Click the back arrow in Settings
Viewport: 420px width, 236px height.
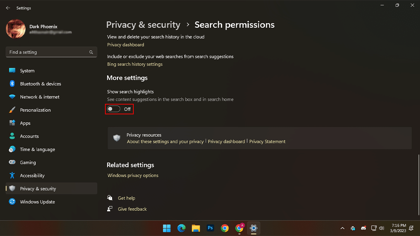coord(8,8)
